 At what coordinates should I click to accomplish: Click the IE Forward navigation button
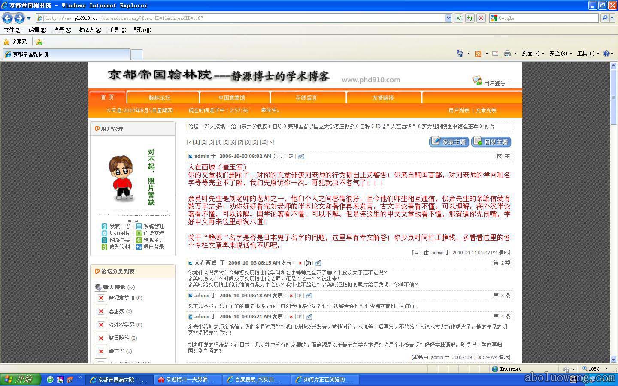[x=19, y=18]
